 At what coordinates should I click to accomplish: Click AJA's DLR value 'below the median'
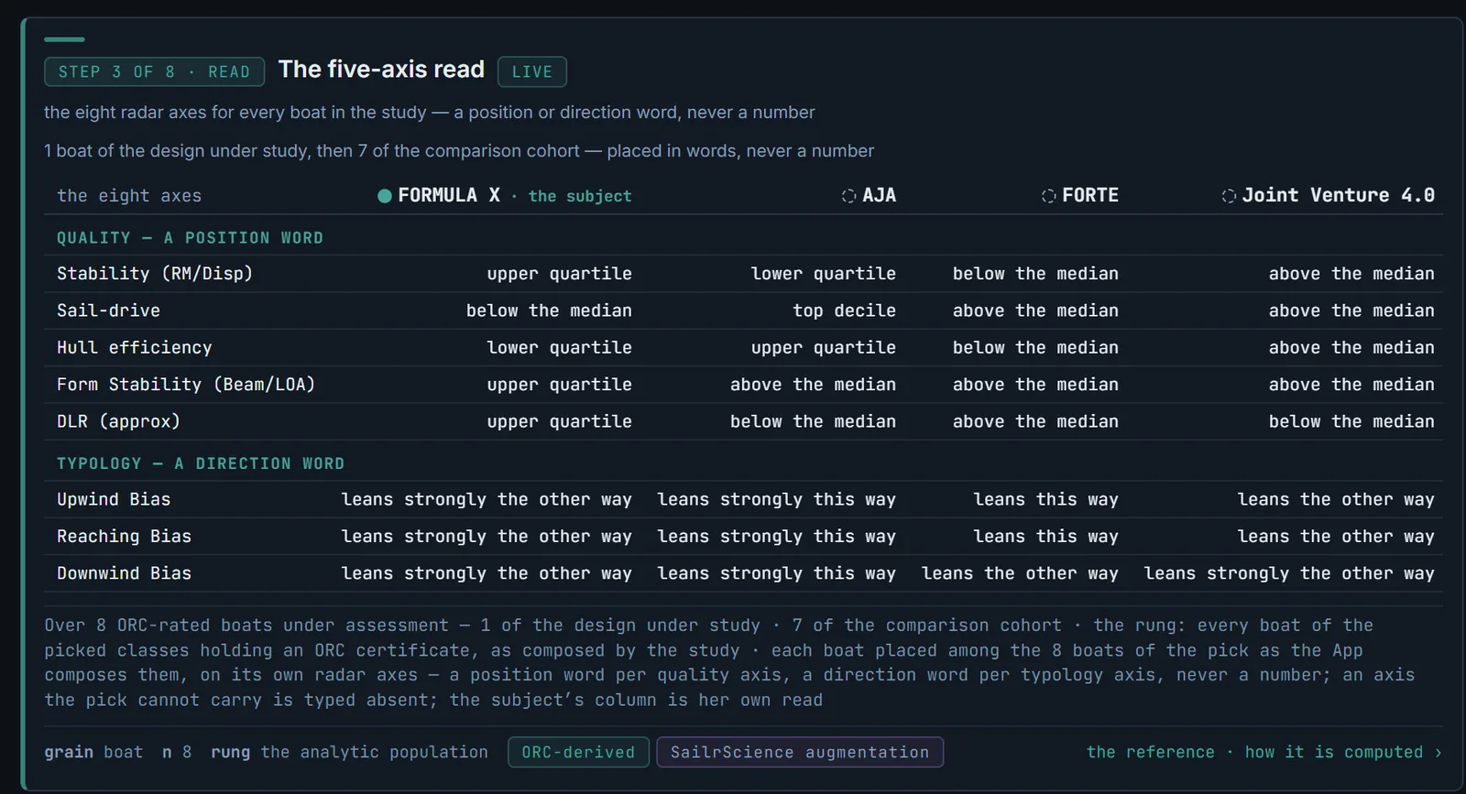(813, 421)
